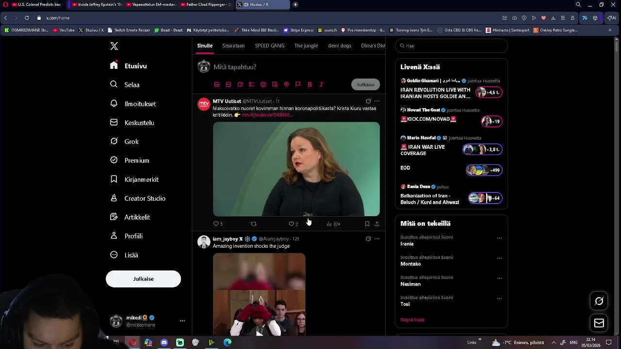Open options for Tosi trend
621x349 pixels.
pyautogui.click(x=499, y=299)
